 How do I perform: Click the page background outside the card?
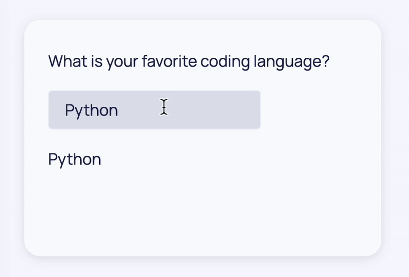point(395,138)
